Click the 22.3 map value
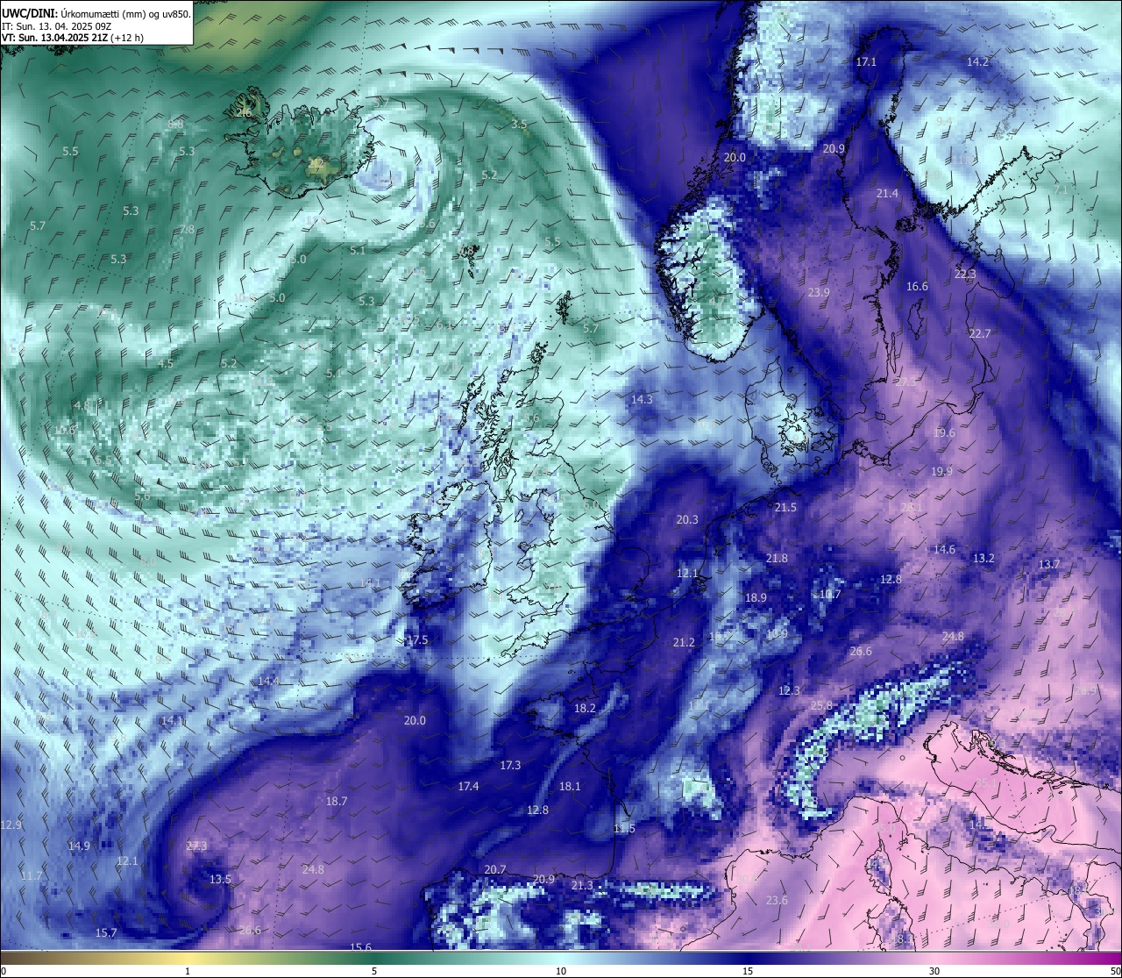Screen dimensions: 1122x978 click(x=965, y=275)
